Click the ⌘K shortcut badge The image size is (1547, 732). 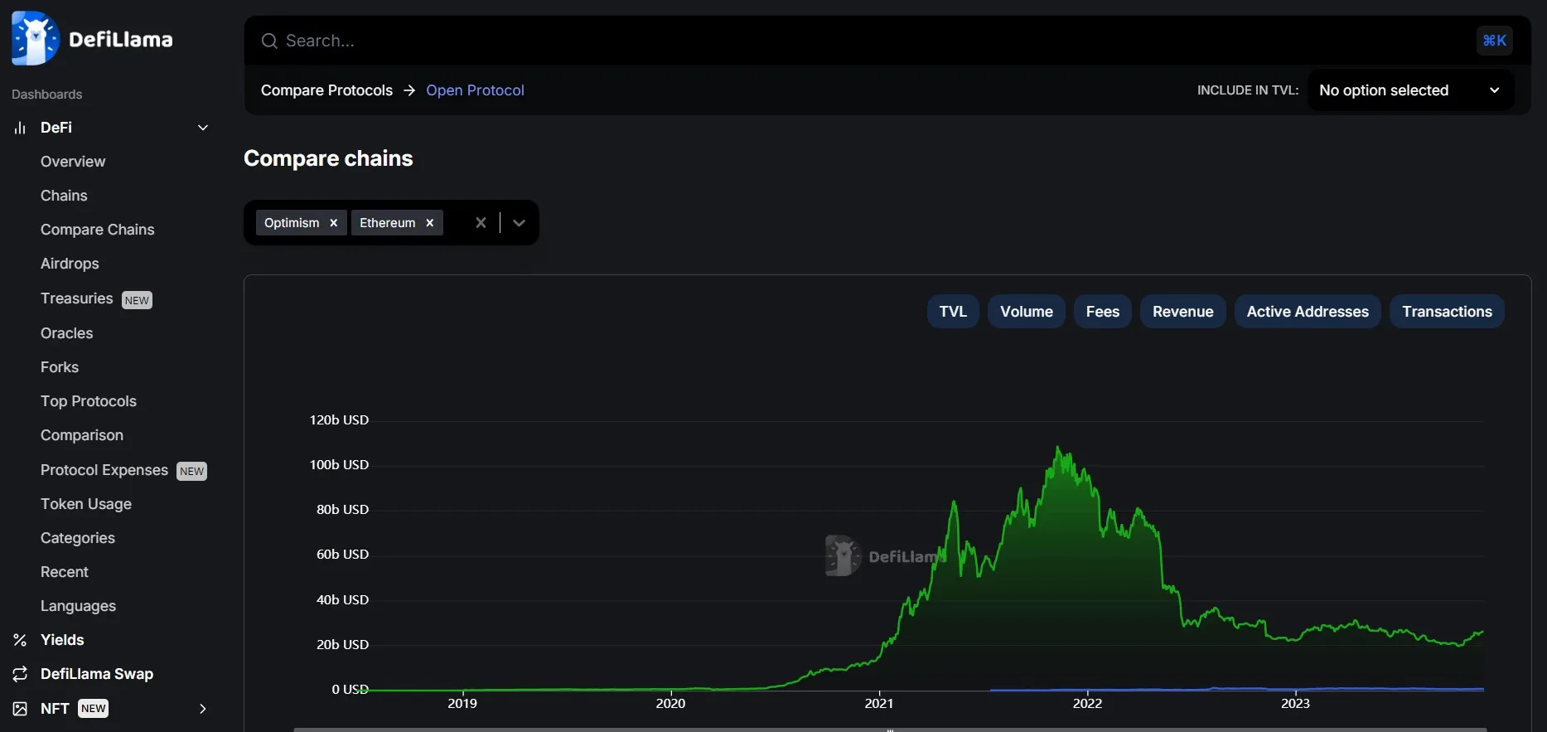pos(1494,41)
